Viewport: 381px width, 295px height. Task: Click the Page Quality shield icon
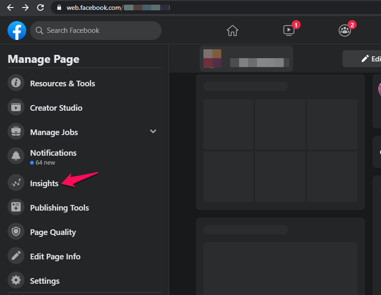tap(16, 232)
